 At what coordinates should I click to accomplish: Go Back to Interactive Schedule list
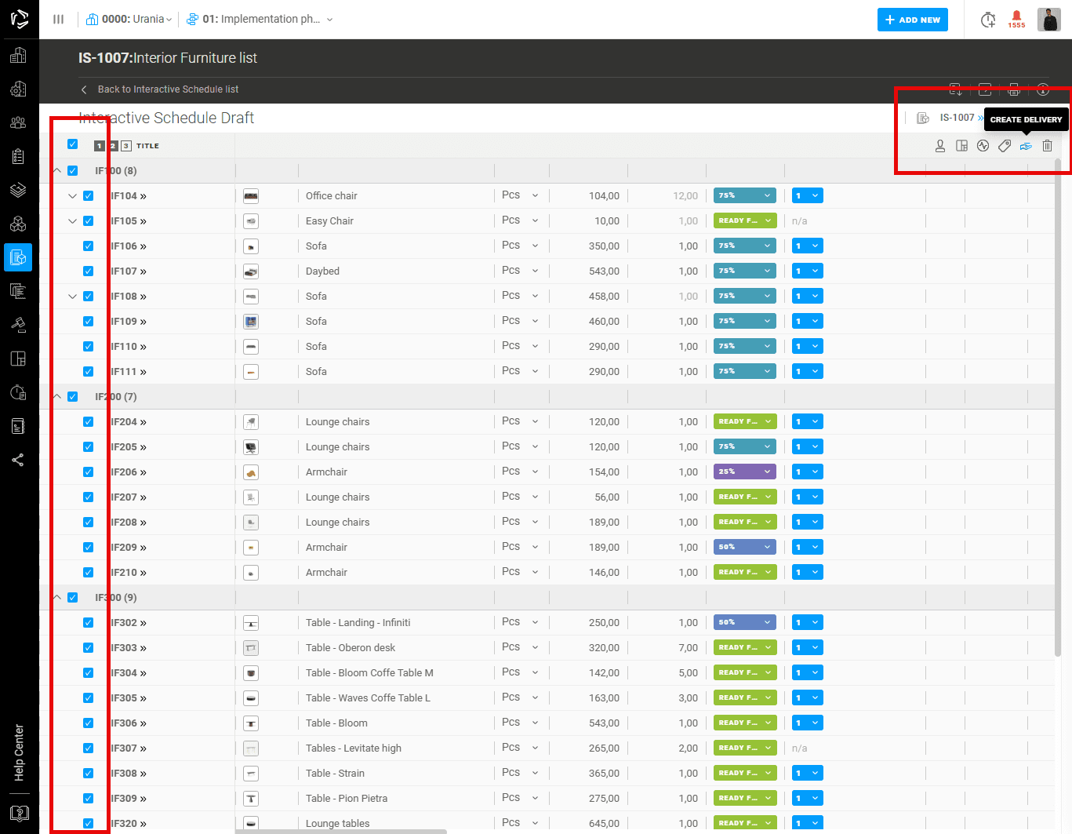point(160,89)
